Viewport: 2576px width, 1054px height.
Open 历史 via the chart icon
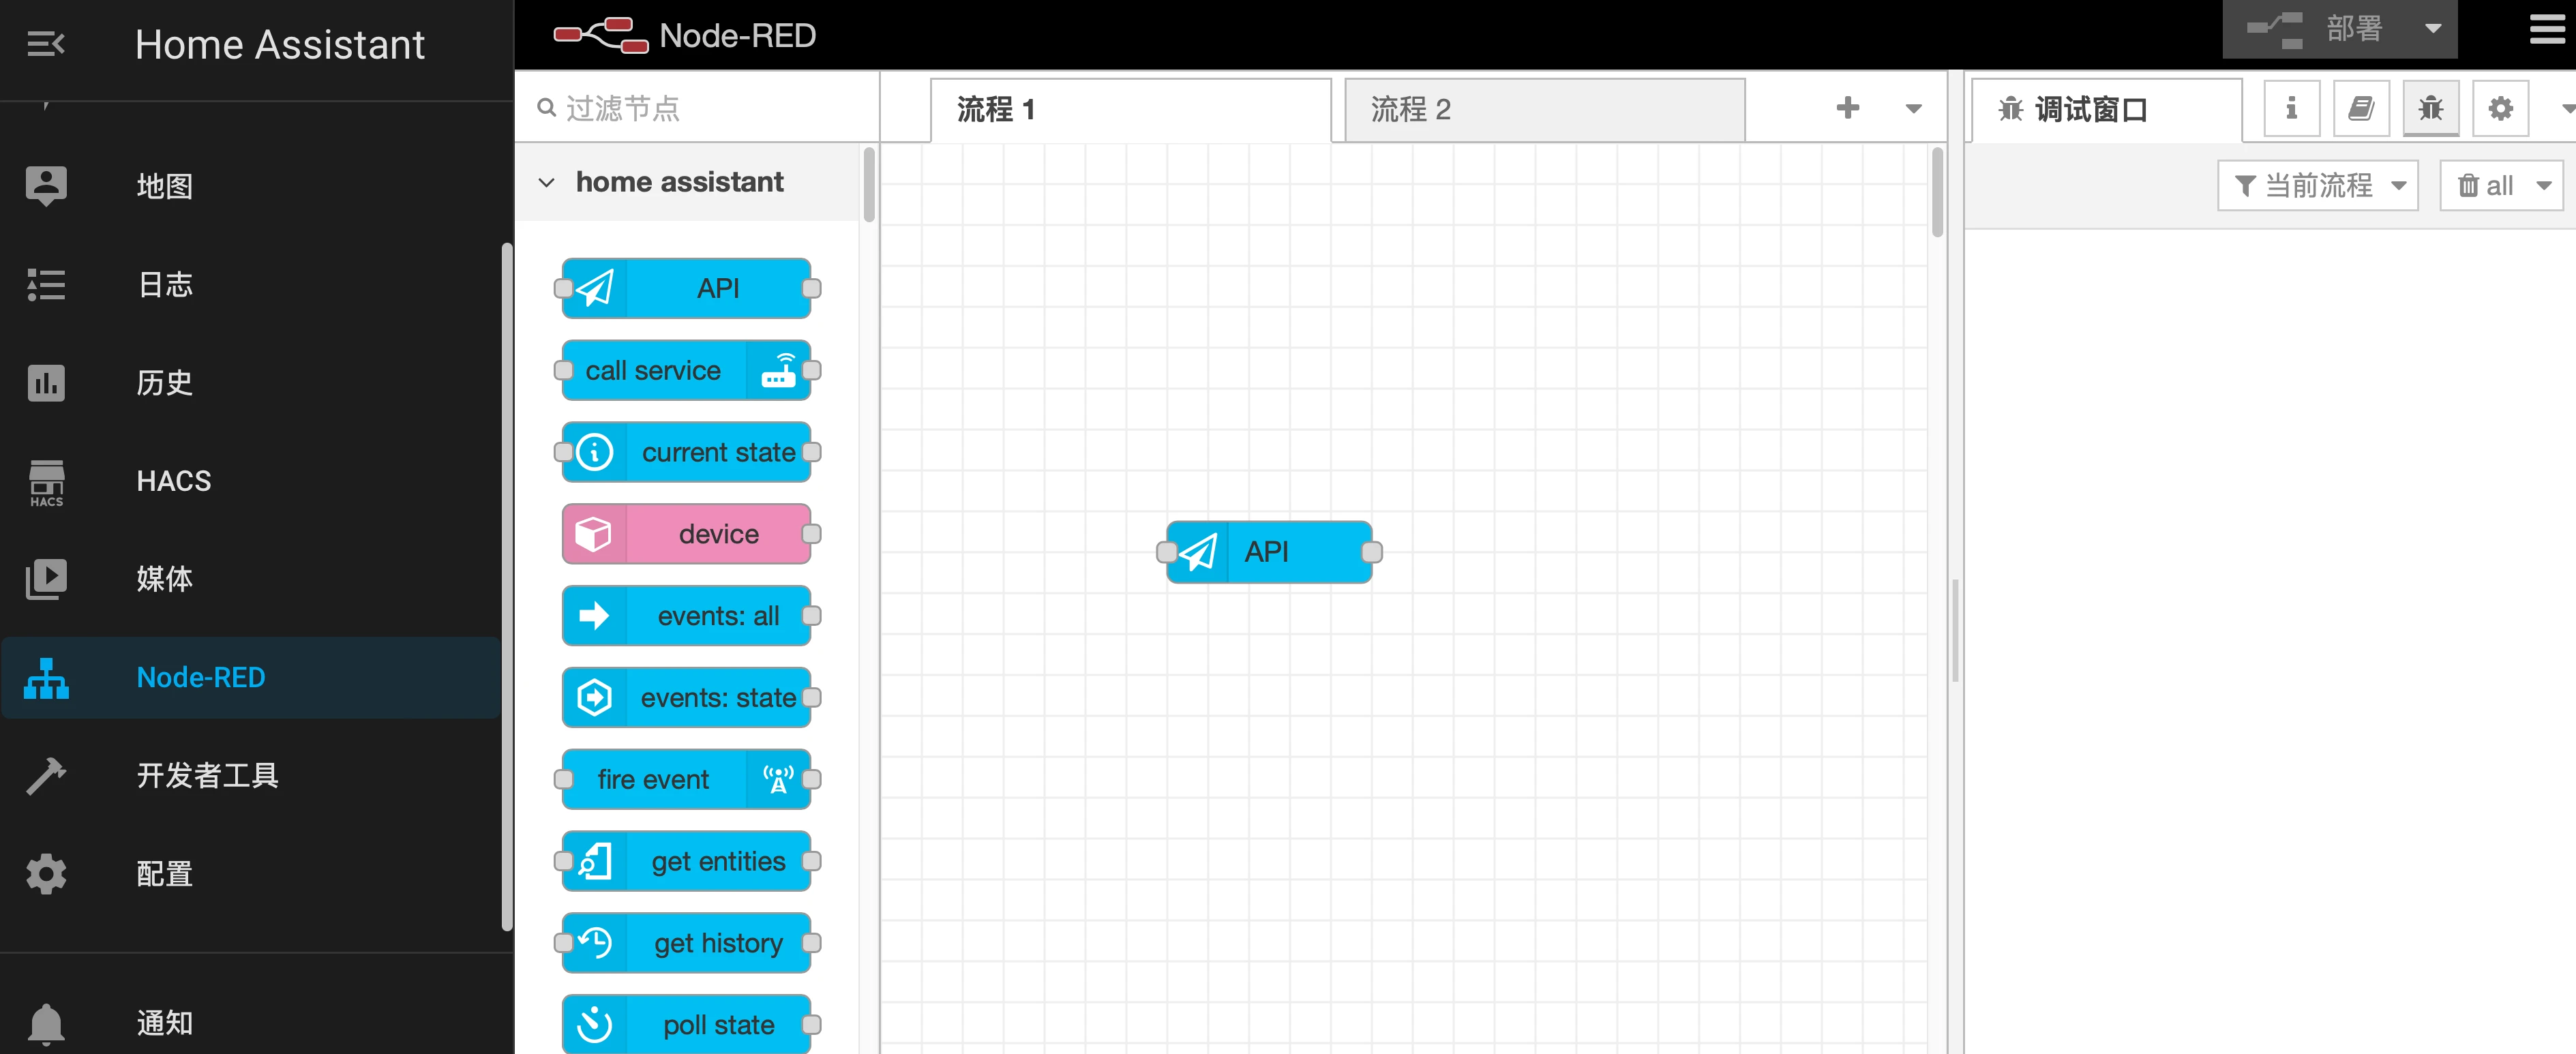46,383
